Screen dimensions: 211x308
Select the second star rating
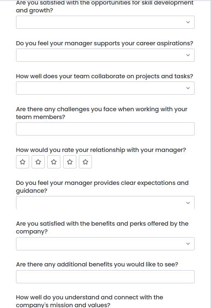pos(38,162)
